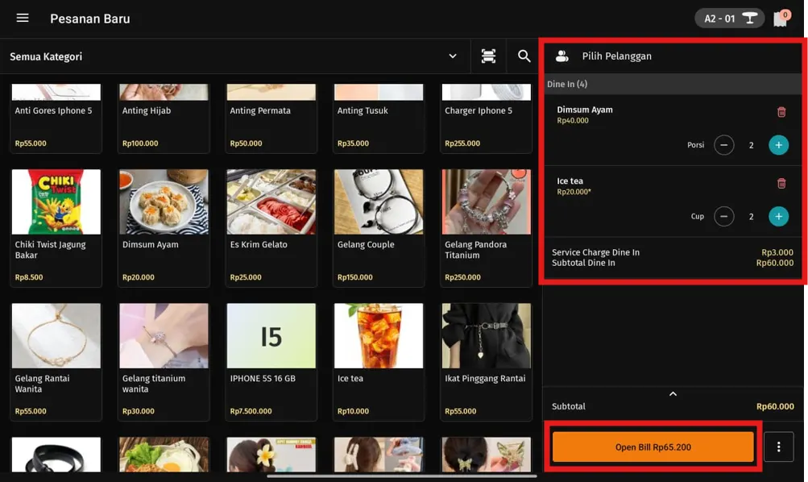Viewport: 808px width, 482px height.
Task: Add Chiki Twist Jagung Bakar product
Action: [x=56, y=226]
